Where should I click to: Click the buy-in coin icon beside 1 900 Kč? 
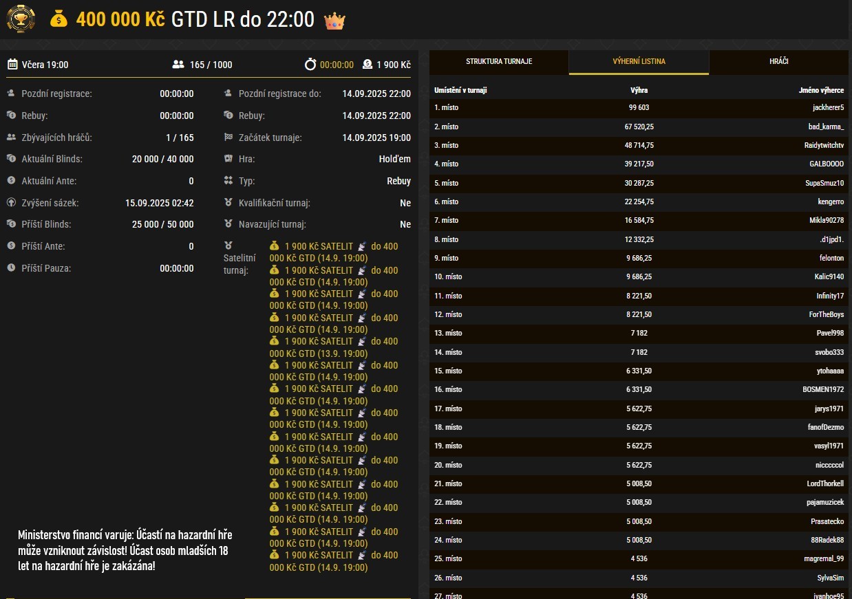[x=368, y=65]
